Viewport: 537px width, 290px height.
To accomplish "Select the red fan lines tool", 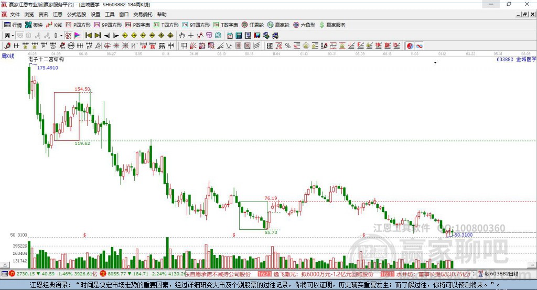I will tap(193, 46).
